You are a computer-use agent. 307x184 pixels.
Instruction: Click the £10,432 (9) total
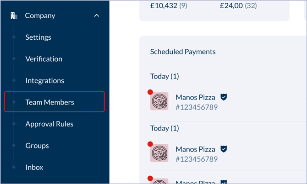(169, 6)
